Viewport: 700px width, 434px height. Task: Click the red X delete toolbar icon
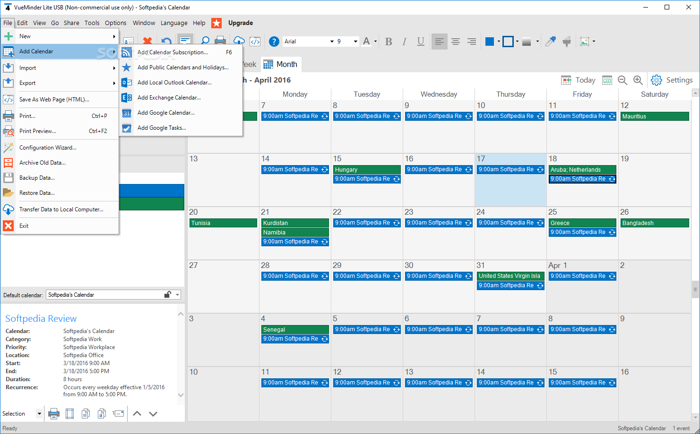[148, 42]
